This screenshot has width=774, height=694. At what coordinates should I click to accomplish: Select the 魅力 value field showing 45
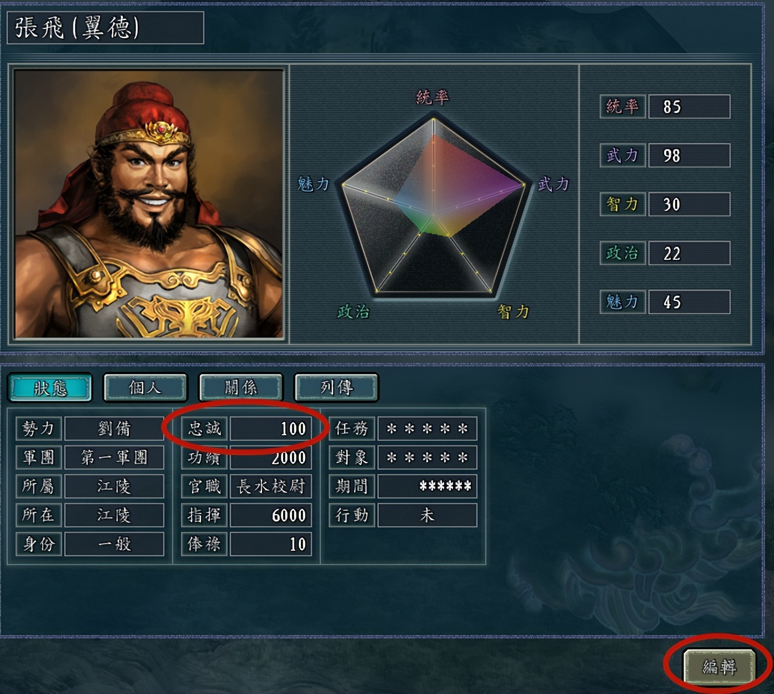pyautogui.click(x=689, y=301)
